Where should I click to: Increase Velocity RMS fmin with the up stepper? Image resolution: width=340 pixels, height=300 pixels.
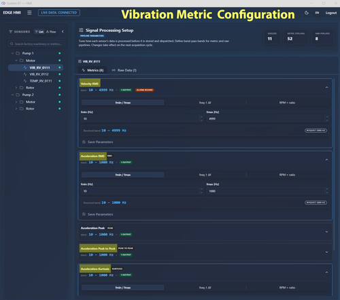[x=201, y=117]
